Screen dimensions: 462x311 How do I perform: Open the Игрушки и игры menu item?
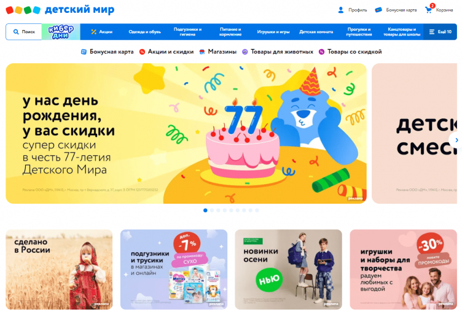pos(273,32)
